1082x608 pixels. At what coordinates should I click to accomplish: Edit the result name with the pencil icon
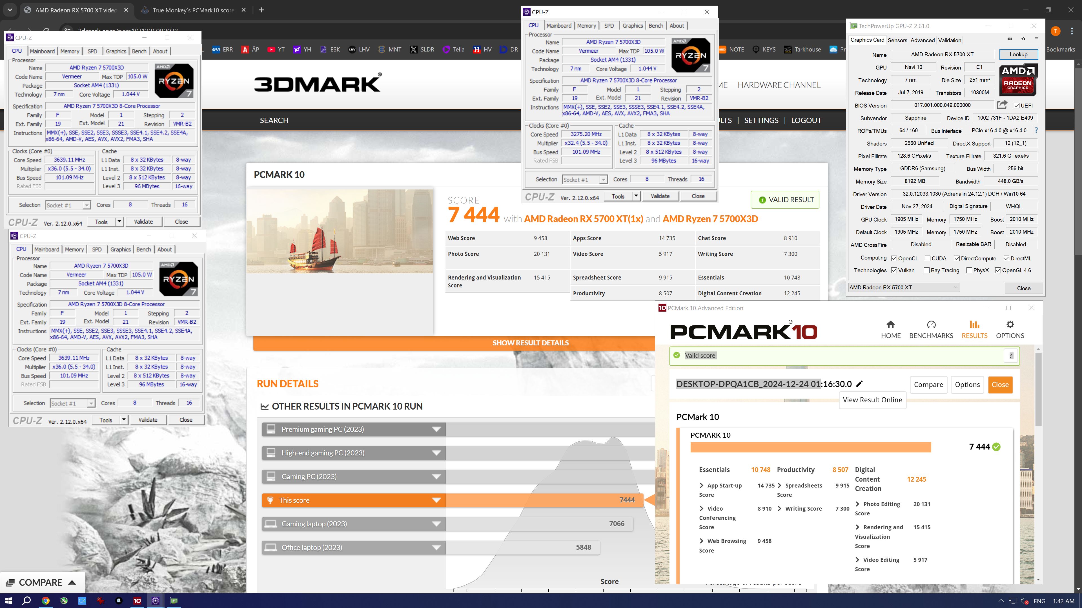[x=859, y=383]
